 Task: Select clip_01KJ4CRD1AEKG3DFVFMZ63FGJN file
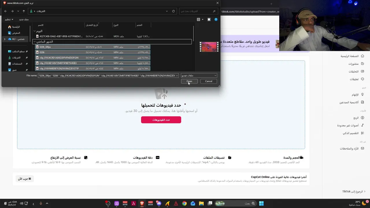(92, 58)
